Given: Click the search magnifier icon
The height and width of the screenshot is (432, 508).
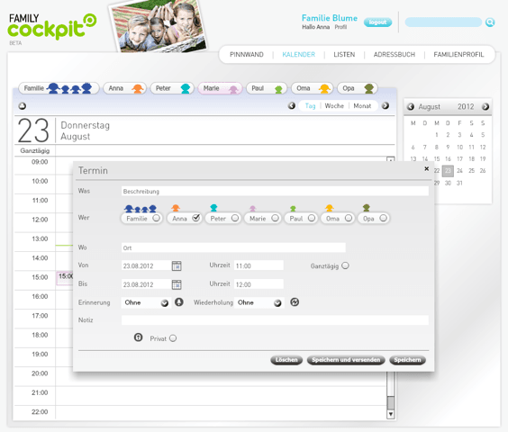Looking at the screenshot, I should pyautogui.click(x=490, y=22).
